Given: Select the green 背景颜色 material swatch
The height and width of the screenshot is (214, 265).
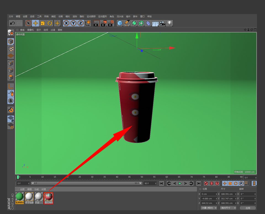Looking at the screenshot, I should pos(20,197).
